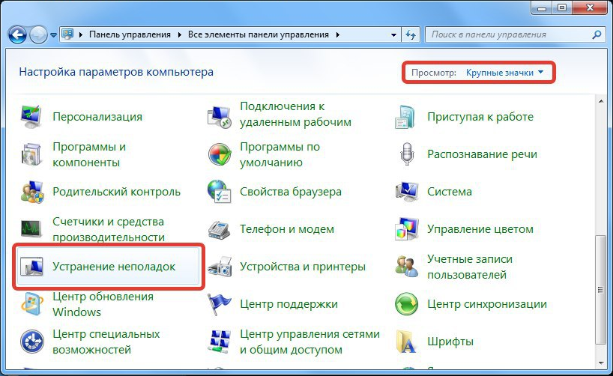The image size is (613, 376).
Task: Click the Control Panel icon in address bar
Action: (68, 34)
